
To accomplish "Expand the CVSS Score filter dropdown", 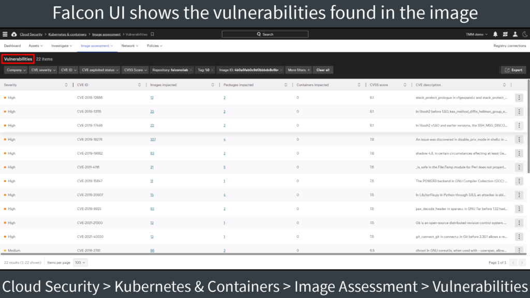I will tap(135, 70).
